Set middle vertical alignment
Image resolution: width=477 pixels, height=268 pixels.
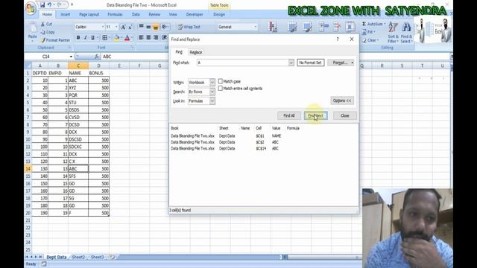tap(148, 27)
